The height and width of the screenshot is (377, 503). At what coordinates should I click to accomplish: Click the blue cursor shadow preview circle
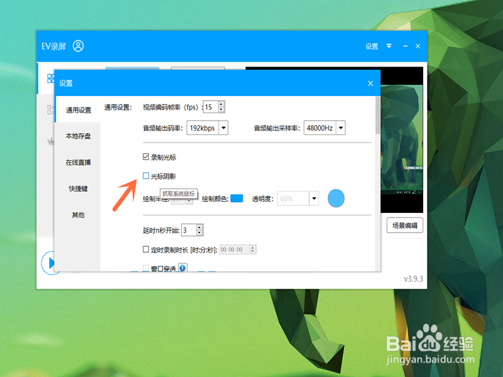[336, 198]
